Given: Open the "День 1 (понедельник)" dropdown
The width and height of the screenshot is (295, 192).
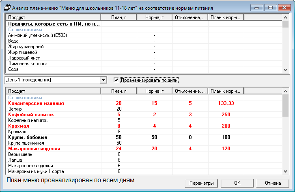Looking at the screenshot, I should 103,80.
